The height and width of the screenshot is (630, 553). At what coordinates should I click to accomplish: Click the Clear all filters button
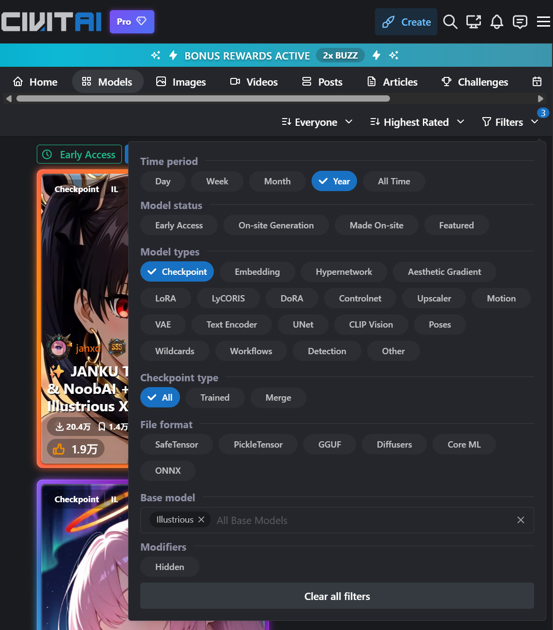point(337,596)
